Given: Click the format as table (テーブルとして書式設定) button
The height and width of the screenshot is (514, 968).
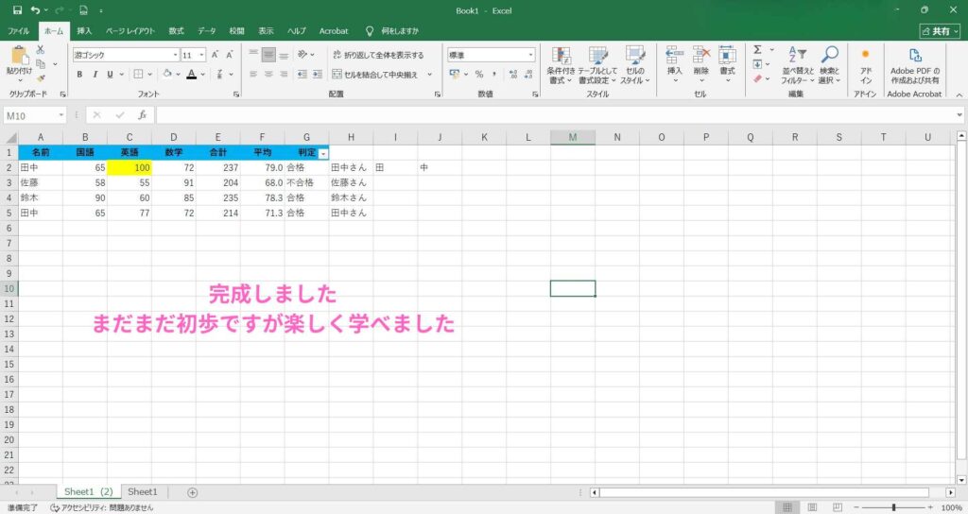Looking at the screenshot, I should (597, 65).
